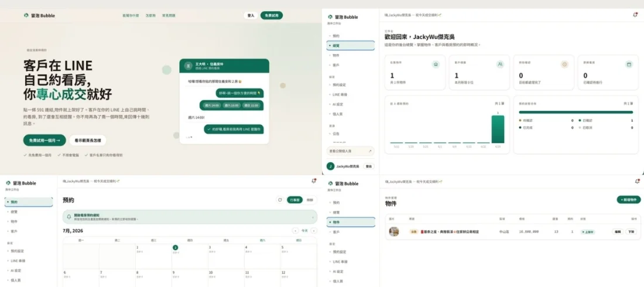This screenshot has width=644, height=287.
Task: Click the house icon on the 在售物件 card
Action: 436,64
